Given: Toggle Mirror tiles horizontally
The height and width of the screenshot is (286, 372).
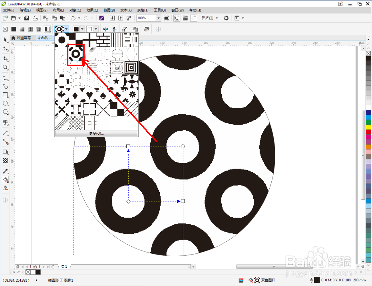Looking at the screenshot, I should pyautogui.click(x=105, y=29).
